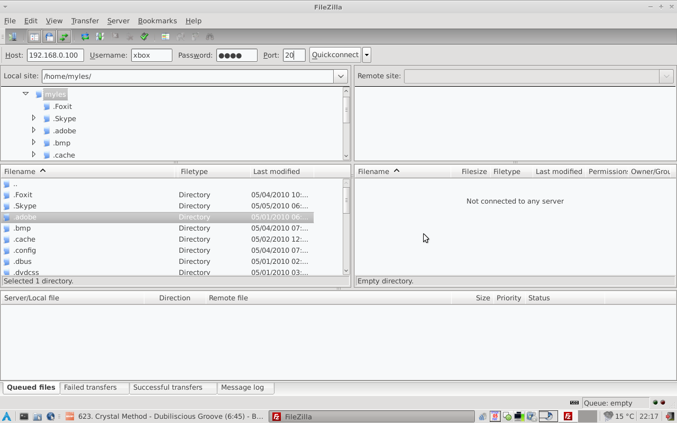Click the green checkmark Reconnect icon
677x423 pixels.
(144, 36)
